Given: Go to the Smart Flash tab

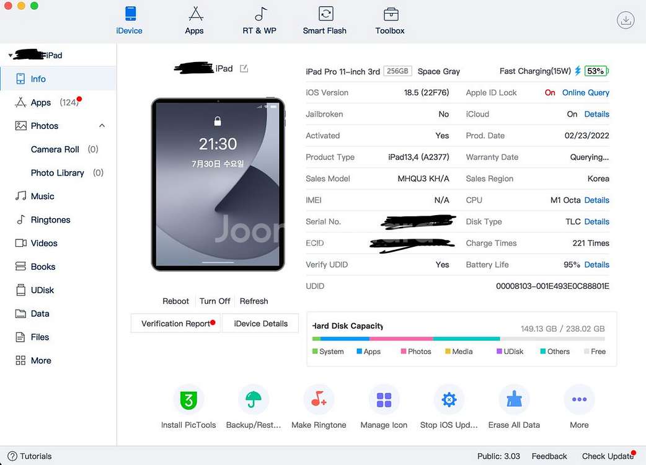Looking at the screenshot, I should click(325, 20).
